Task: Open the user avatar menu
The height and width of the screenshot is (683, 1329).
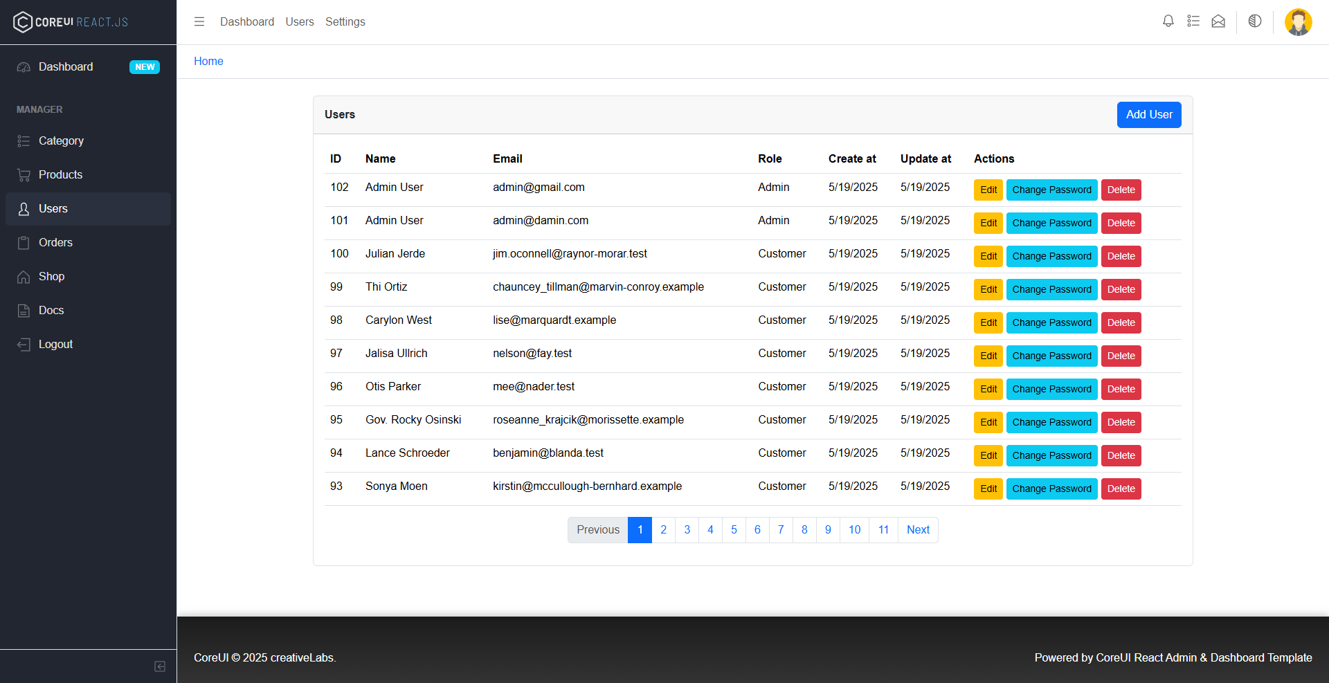Action: (1299, 22)
